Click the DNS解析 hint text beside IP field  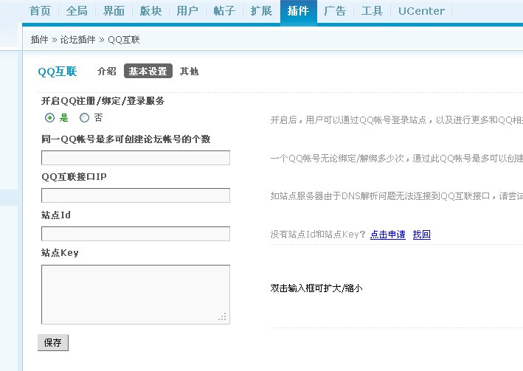[x=397, y=196]
